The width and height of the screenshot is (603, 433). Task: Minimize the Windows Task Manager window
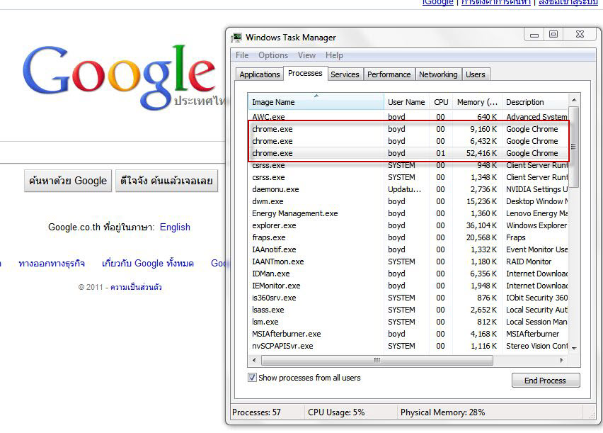534,35
